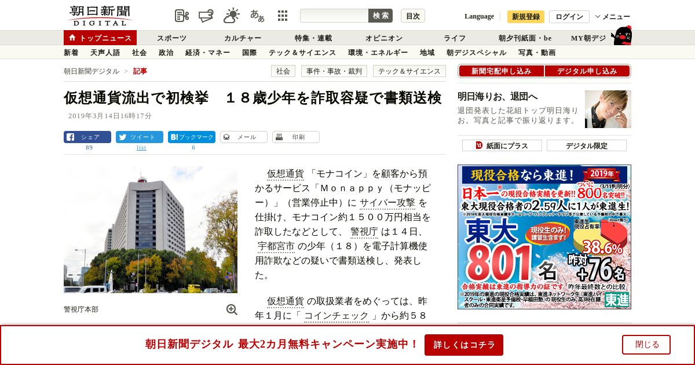Select the トップニュース tab
This screenshot has height=365, width=695.
[x=100, y=38]
